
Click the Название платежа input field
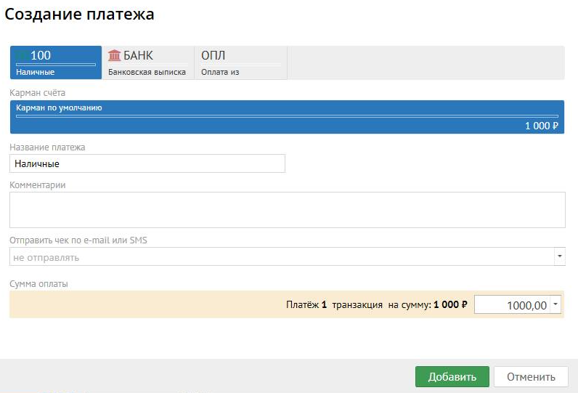point(147,163)
